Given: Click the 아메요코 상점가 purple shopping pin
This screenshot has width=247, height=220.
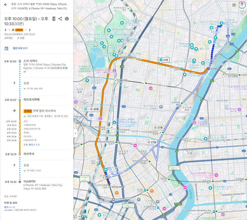Looking at the screenshot, I should pos(114,71).
